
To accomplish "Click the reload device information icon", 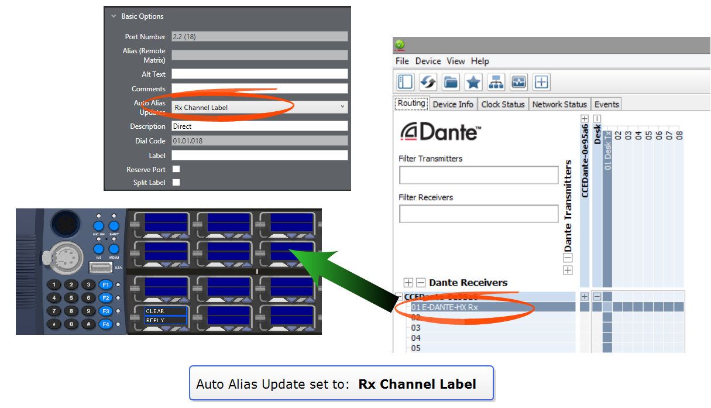I will (428, 82).
